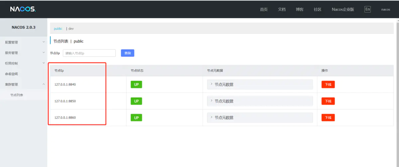This screenshot has width=399, height=167.
Task: Click the NACOS 2.0.3 version label
Action: pos(24,27)
